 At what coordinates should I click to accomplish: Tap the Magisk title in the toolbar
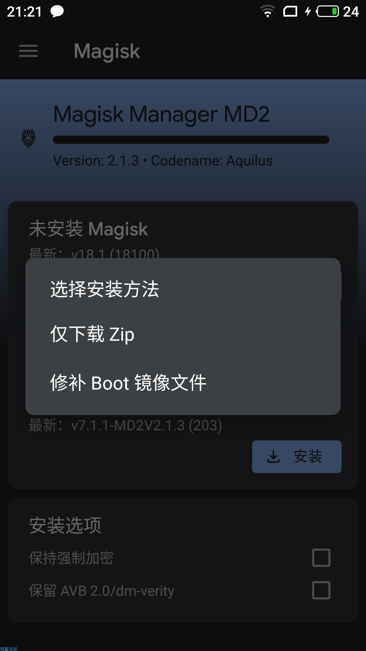click(107, 52)
